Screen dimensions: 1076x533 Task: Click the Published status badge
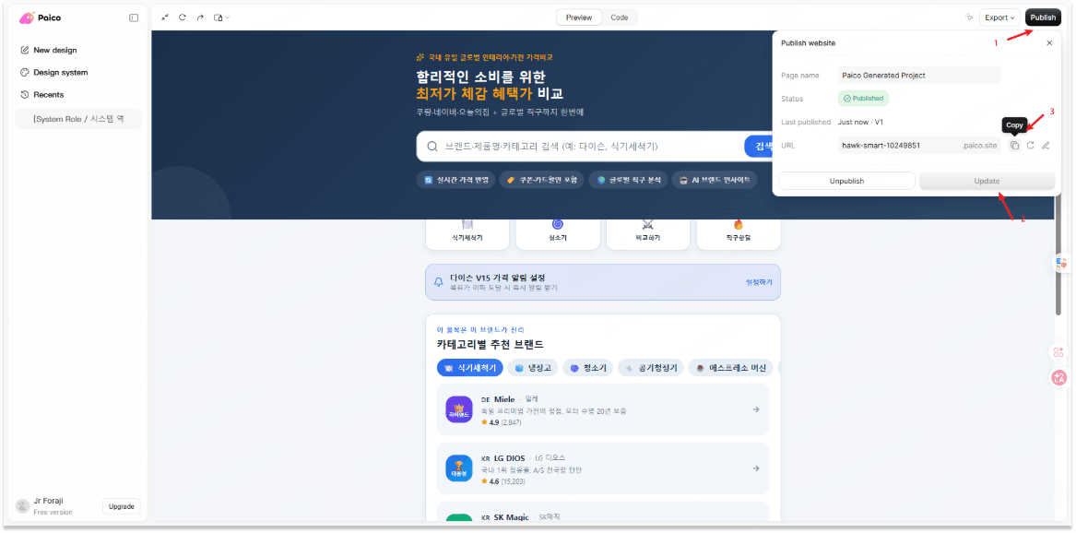click(863, 98)
